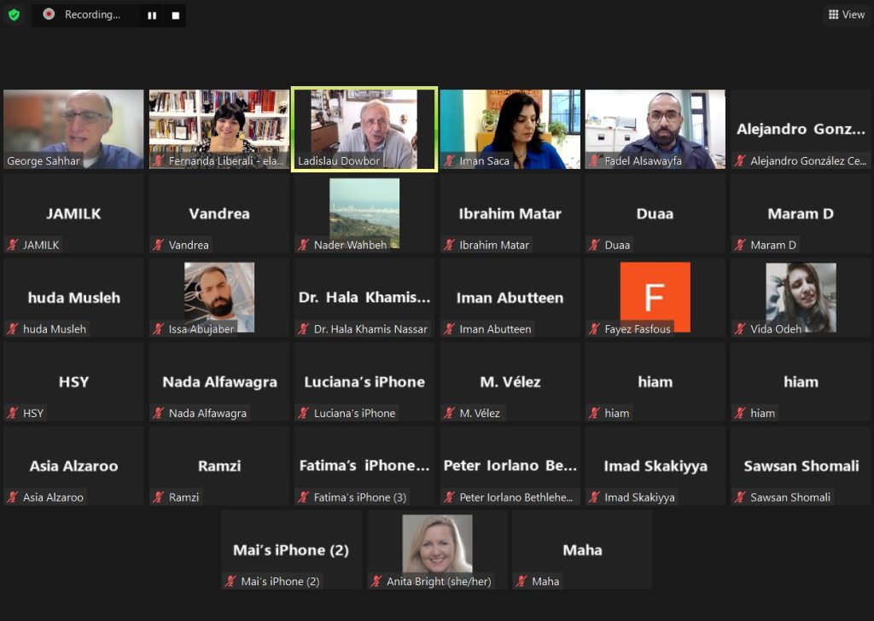Click muted mic icon beside Fayez Fasfous
Image resolution: width=874 pixels, height=621 pixels.
click(x=595, y=329)
